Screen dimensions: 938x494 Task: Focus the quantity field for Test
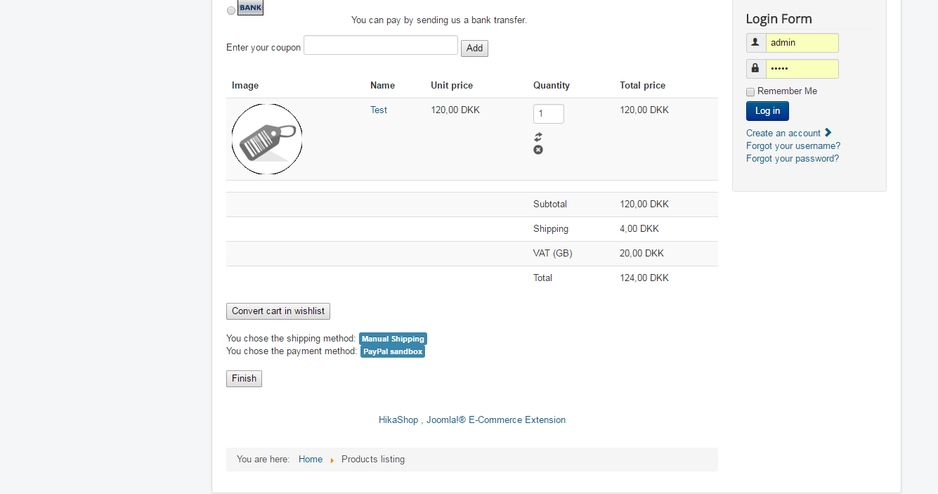(x=548, y=114)
